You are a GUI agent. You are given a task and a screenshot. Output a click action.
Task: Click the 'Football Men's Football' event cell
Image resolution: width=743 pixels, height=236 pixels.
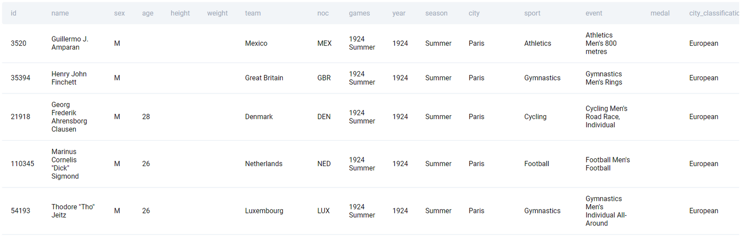pyautogui.click(x=607, y=163)
